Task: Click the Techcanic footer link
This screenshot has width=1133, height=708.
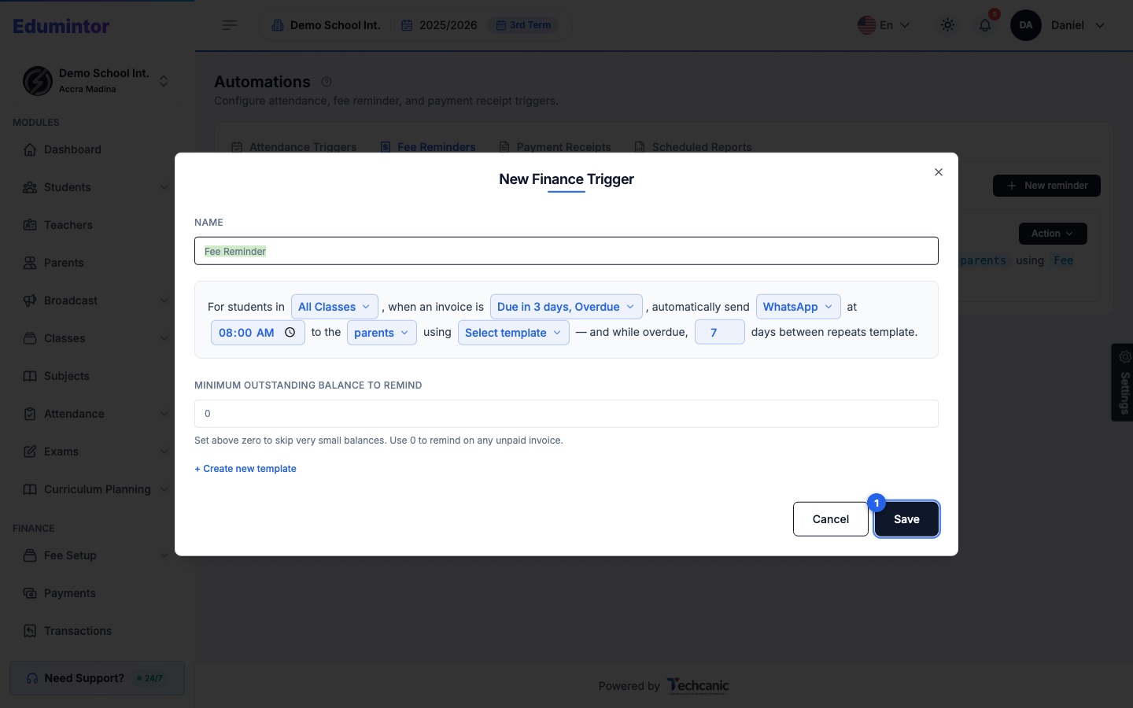Action: click(698, 686)
